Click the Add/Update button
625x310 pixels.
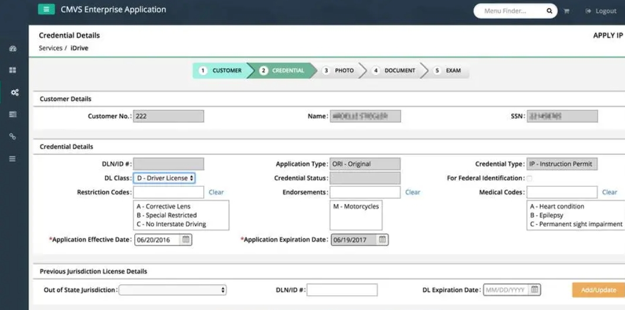coord(598,289)
